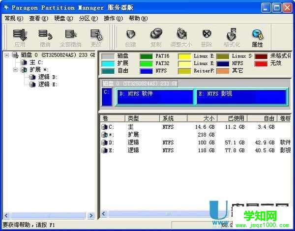Collapse the 磁盘 0 tree node

coord(6,55)
